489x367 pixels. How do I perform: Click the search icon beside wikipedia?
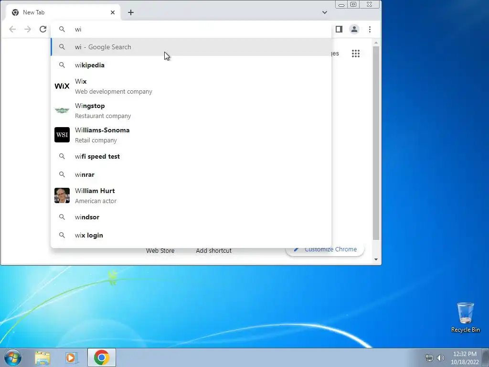click(x=62, y=65)
